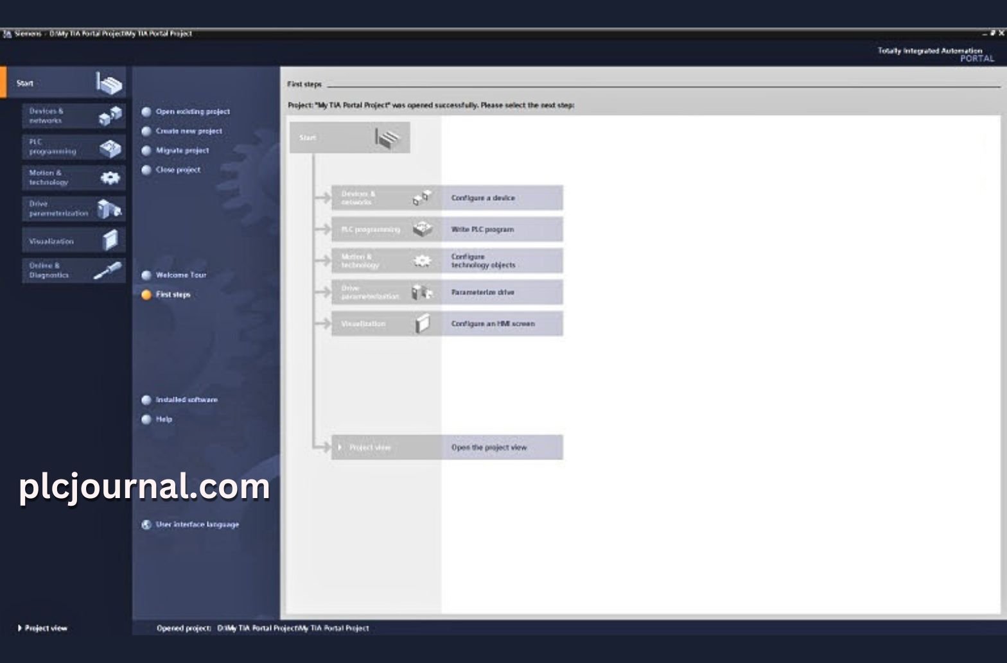Screen dimensions: 1007x663
Task: Open the Help entry
Action: coord(164,419)
